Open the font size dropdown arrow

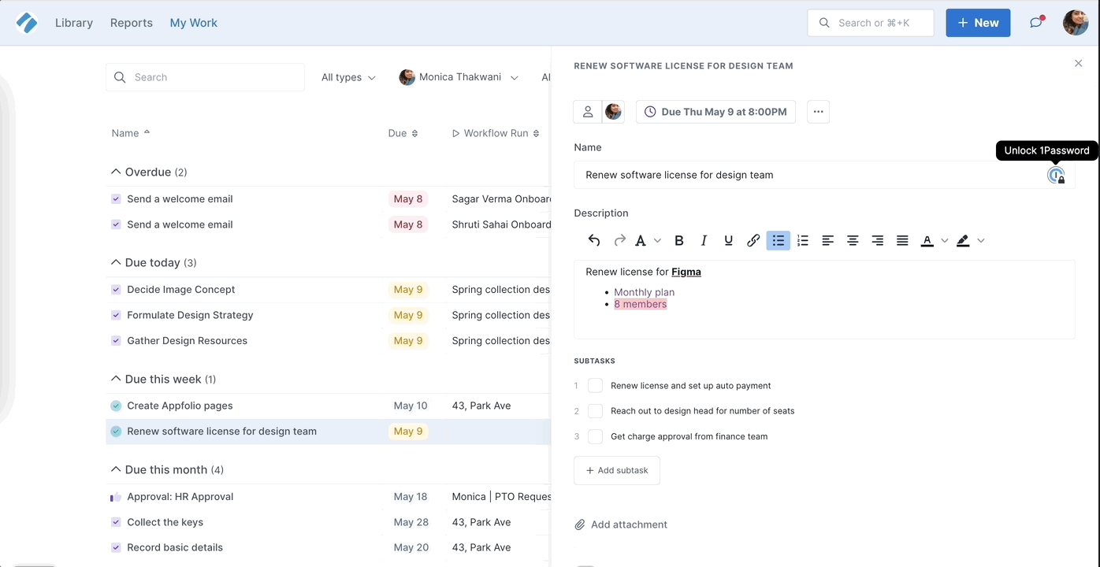point(658,241)
